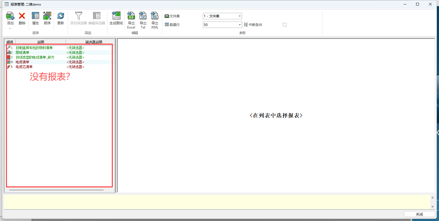Open the data rows '50' dropdown arrow
The height and width of the screenshot is (221, 439).
coord(240,25)
